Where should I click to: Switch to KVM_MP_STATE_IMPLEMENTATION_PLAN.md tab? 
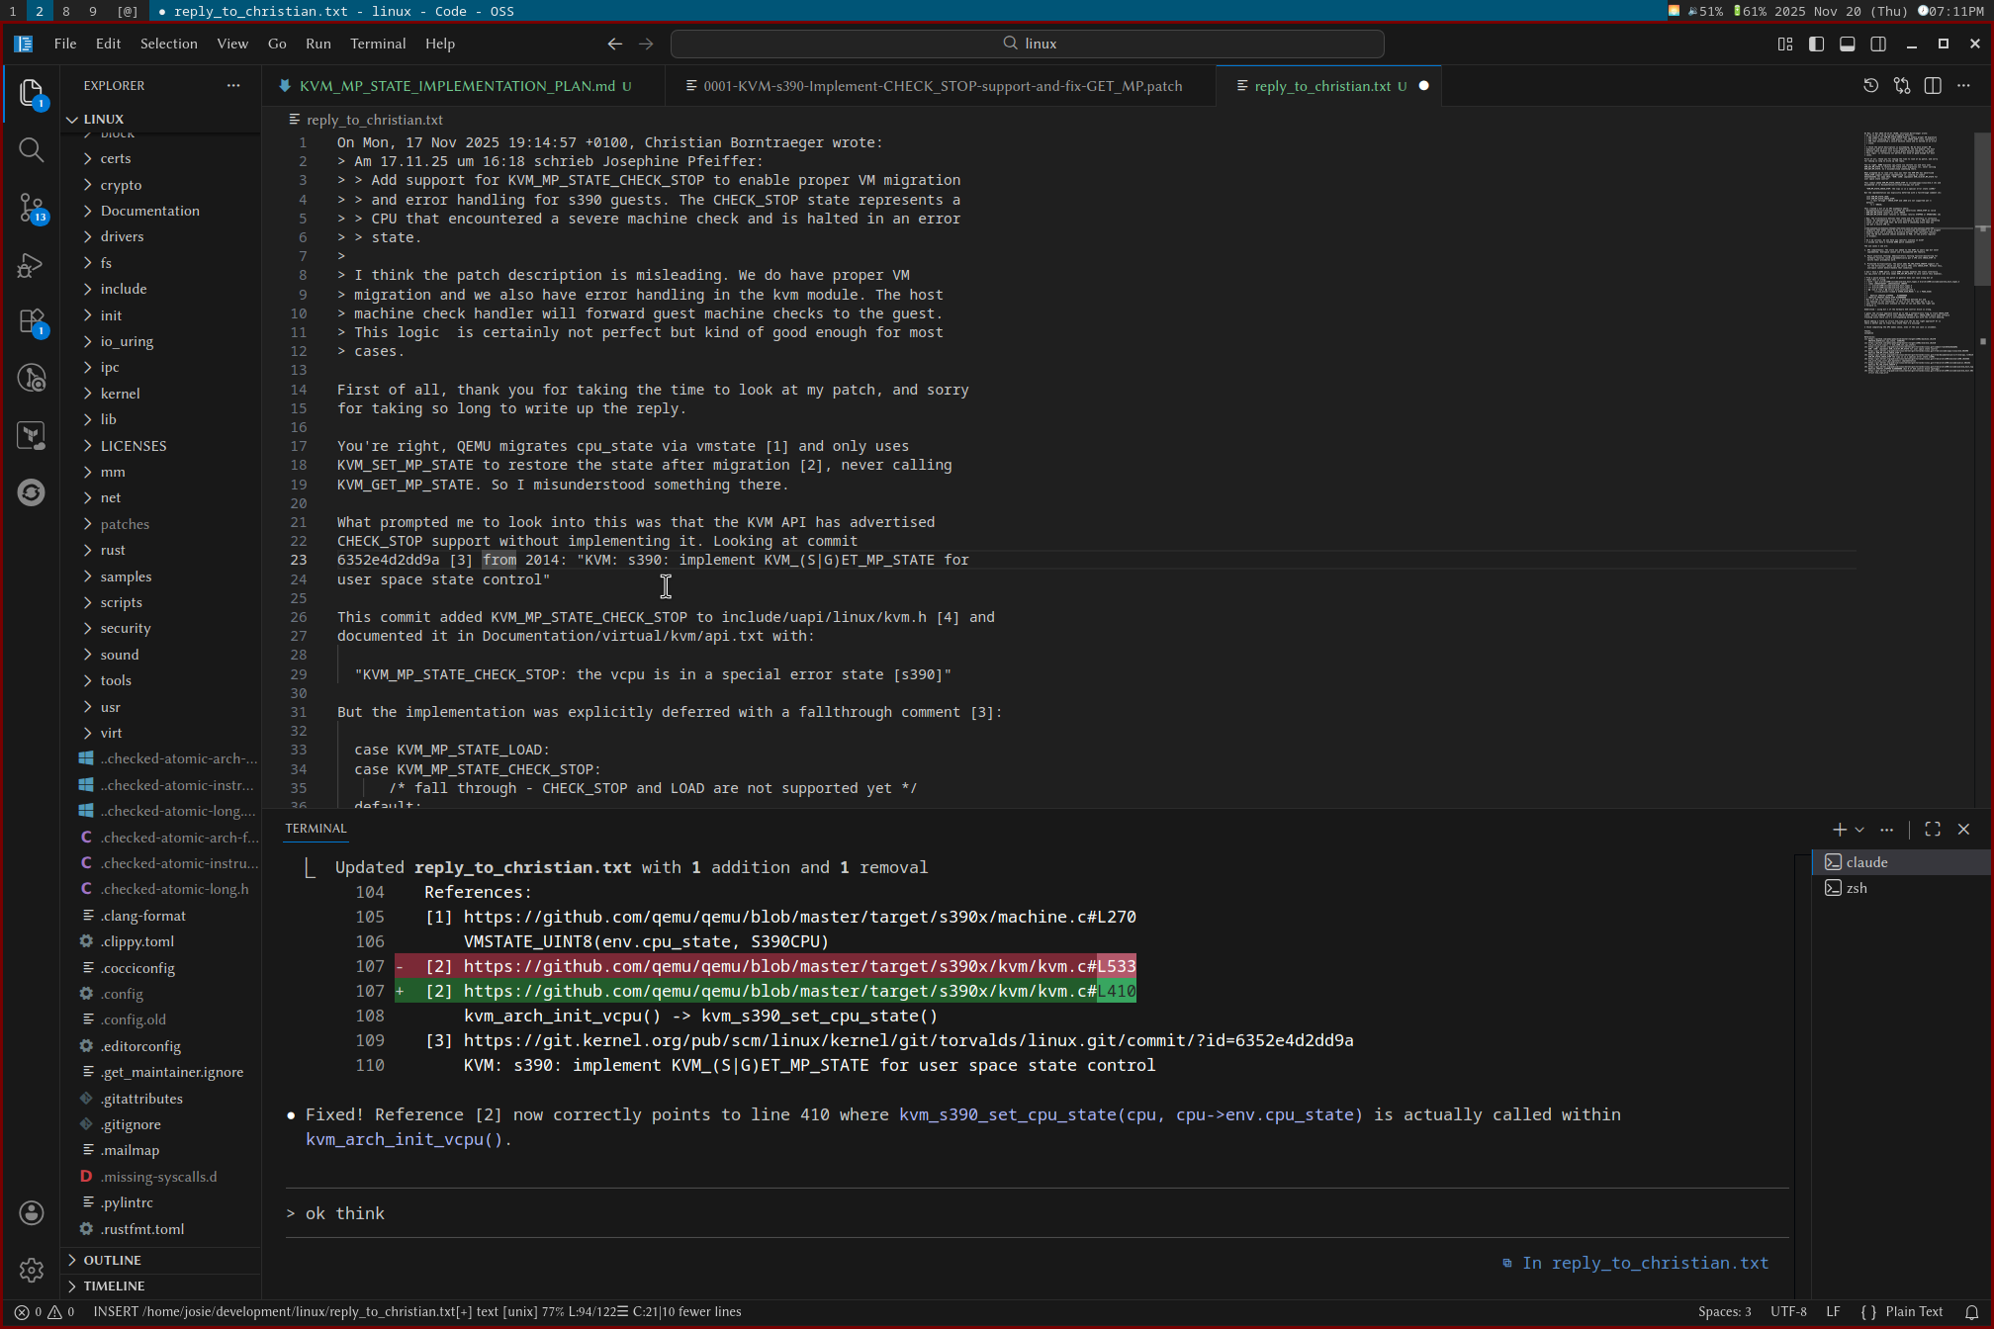click(456, 86)
